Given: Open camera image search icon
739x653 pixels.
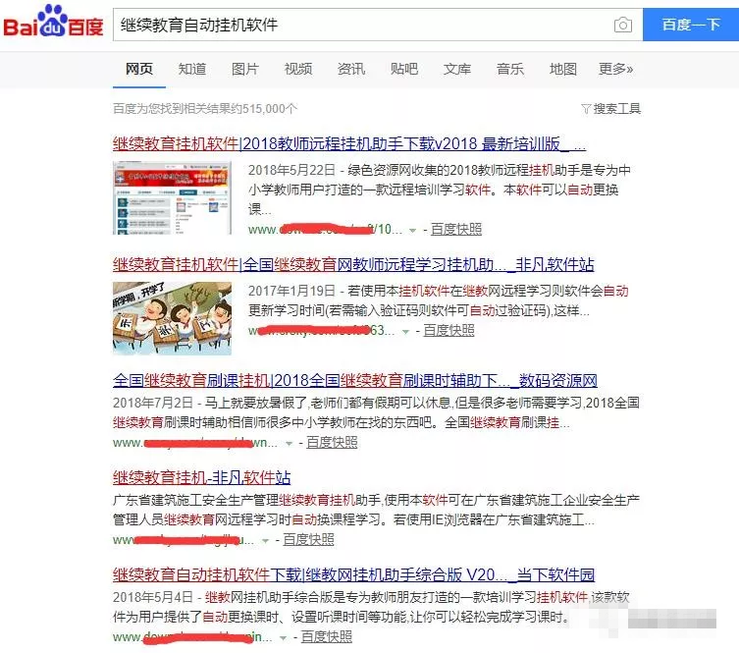Looking at the screenshot, I should [x=622, y=25].
